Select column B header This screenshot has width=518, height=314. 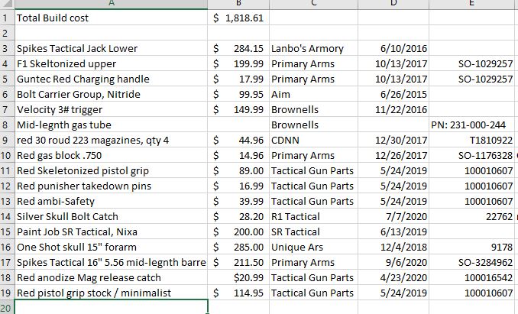point(238,5)
